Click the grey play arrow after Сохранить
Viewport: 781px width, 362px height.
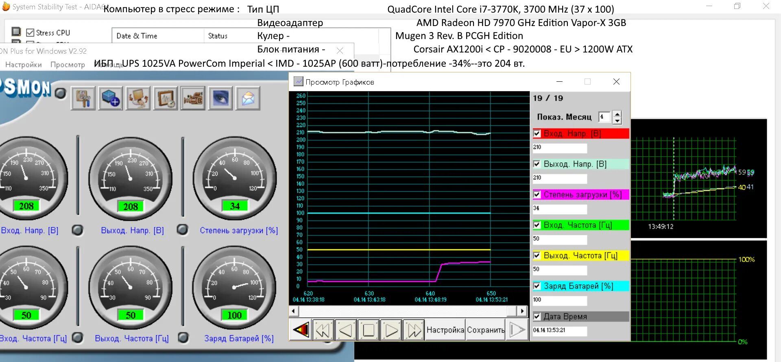517,330
